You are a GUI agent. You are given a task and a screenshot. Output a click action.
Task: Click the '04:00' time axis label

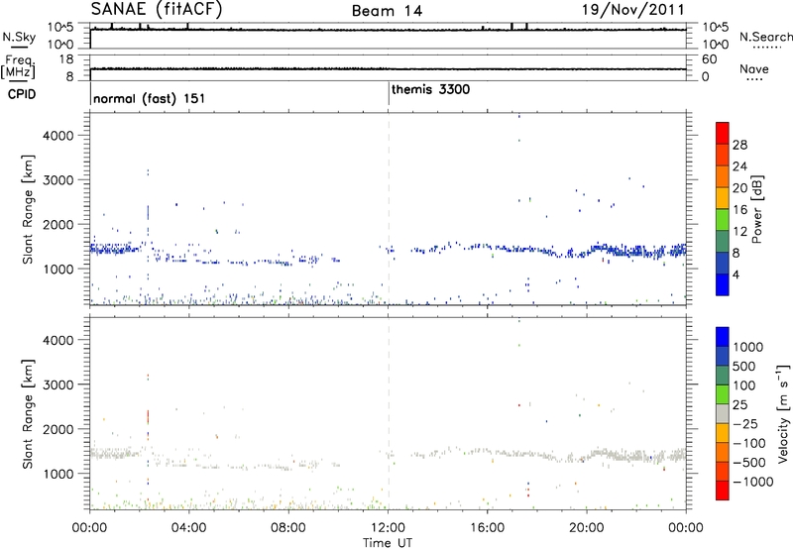pyautogui.click(x=188, y=528)
